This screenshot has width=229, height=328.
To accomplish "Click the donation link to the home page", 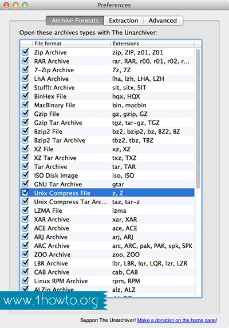I will tap(177, 320).
